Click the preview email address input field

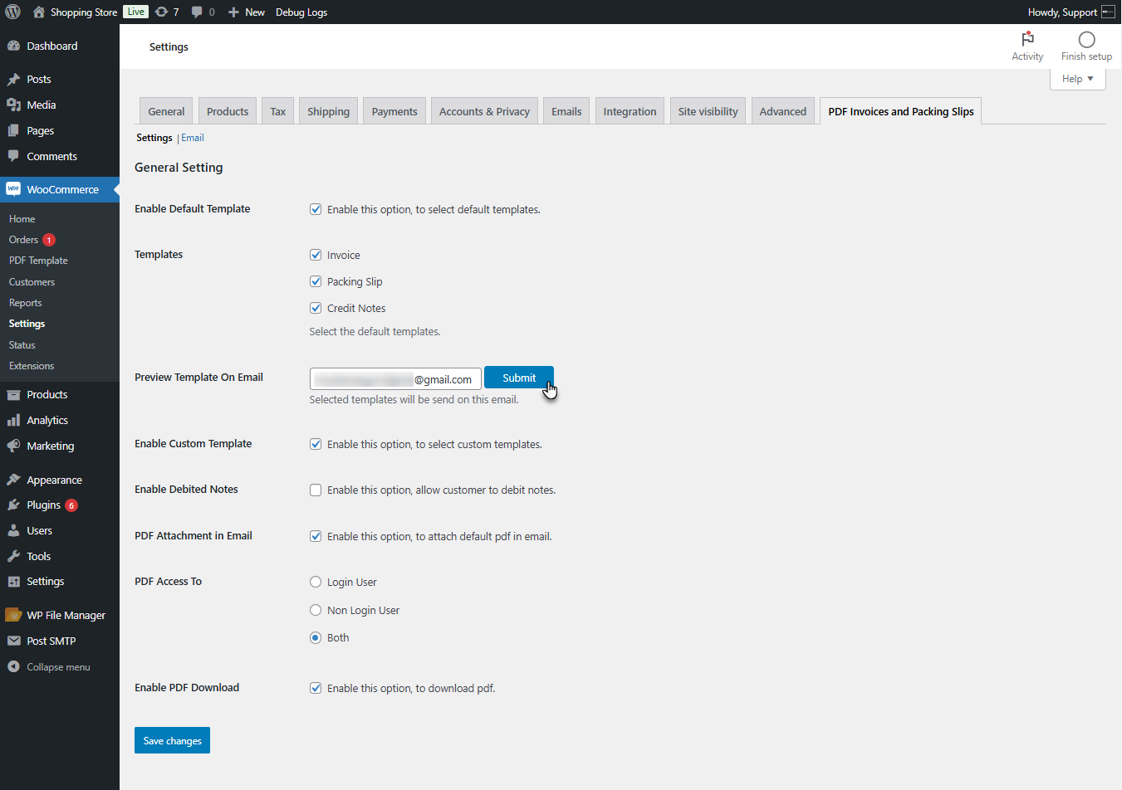395,378
